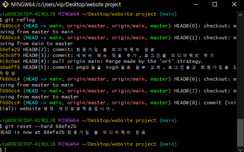Click the scrollbar up arrow
This screenshot has width=244, height=152.
tap(240, 15)
